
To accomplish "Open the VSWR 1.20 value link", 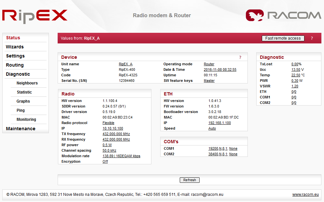I will point(295,86).
